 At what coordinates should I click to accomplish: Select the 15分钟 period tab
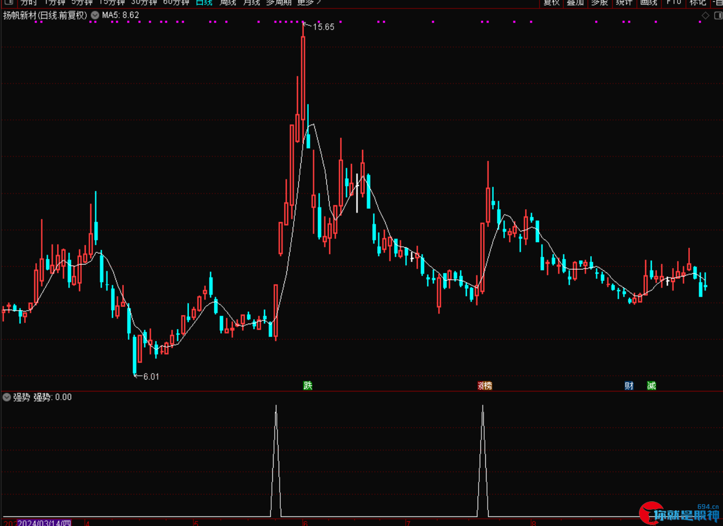pos(112,2)
